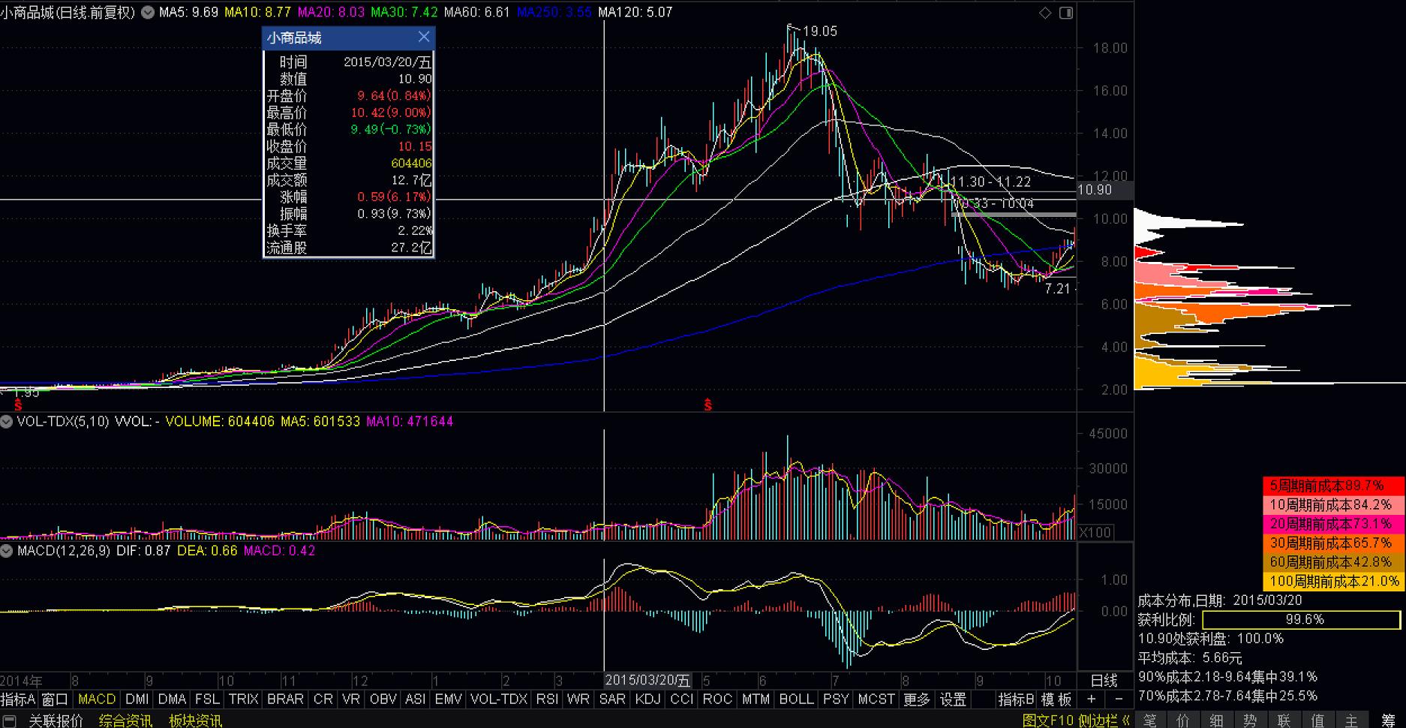Click the 设置 settings button
This screenshot has height=728, width=1406.
point(953,699)
